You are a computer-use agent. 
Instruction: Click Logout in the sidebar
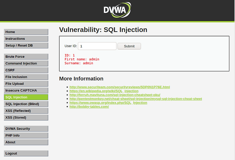[x=26, y=153]
